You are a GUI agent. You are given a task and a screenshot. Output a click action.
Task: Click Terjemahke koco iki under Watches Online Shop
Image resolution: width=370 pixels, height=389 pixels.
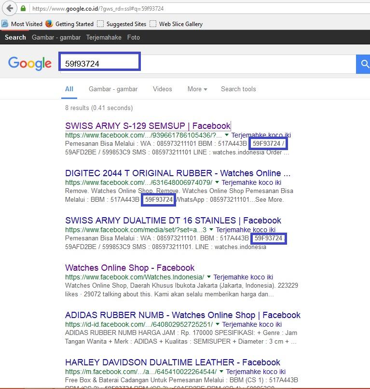pos(243,277)
